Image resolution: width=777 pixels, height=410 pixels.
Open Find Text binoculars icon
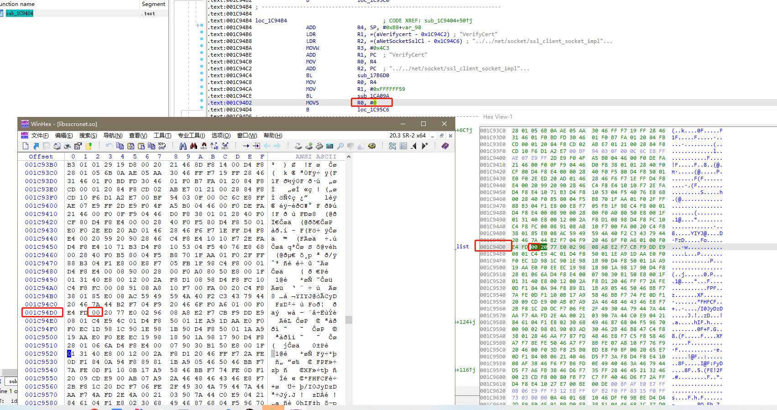tap(183, 146)
